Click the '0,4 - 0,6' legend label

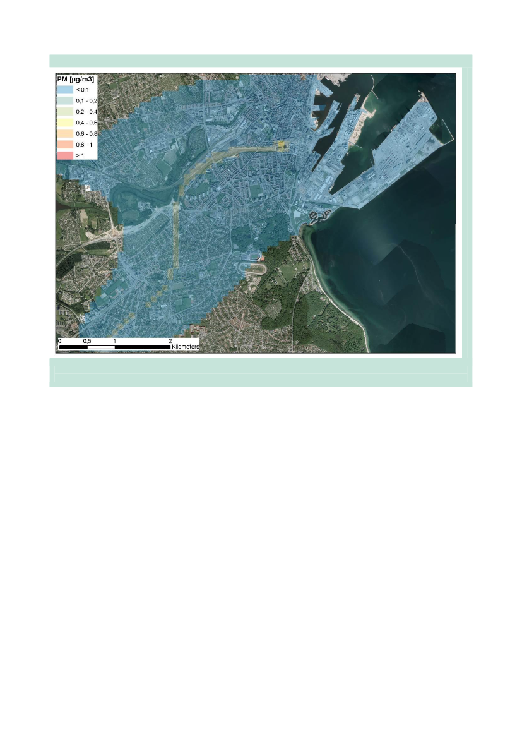point(86,123)
